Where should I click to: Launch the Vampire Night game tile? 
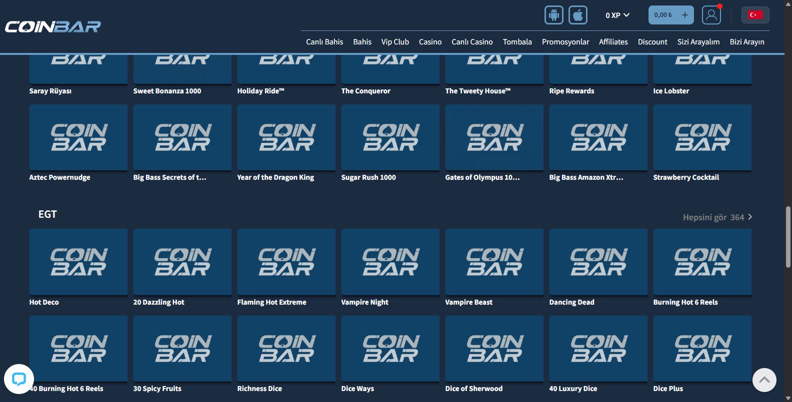(390, 262)
